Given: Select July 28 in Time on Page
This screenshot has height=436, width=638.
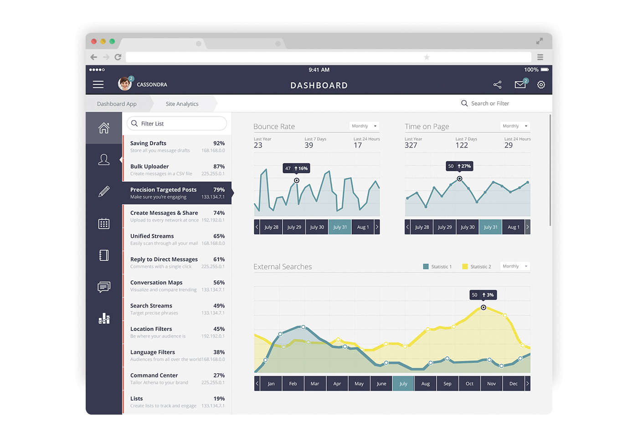Looking at the screenshot, I should point(422,227).
